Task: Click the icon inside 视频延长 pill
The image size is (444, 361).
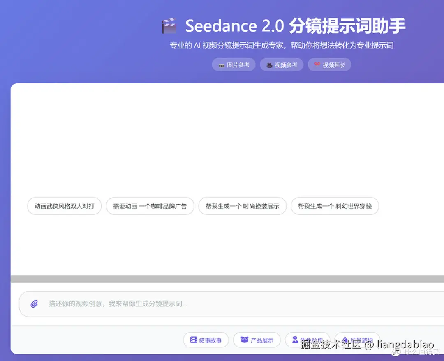Action: tap(317, 65)
